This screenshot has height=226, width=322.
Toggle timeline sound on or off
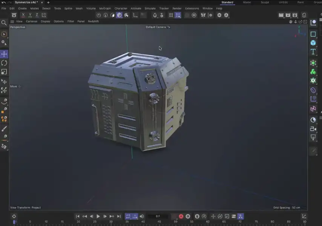[x=142, y=216]
